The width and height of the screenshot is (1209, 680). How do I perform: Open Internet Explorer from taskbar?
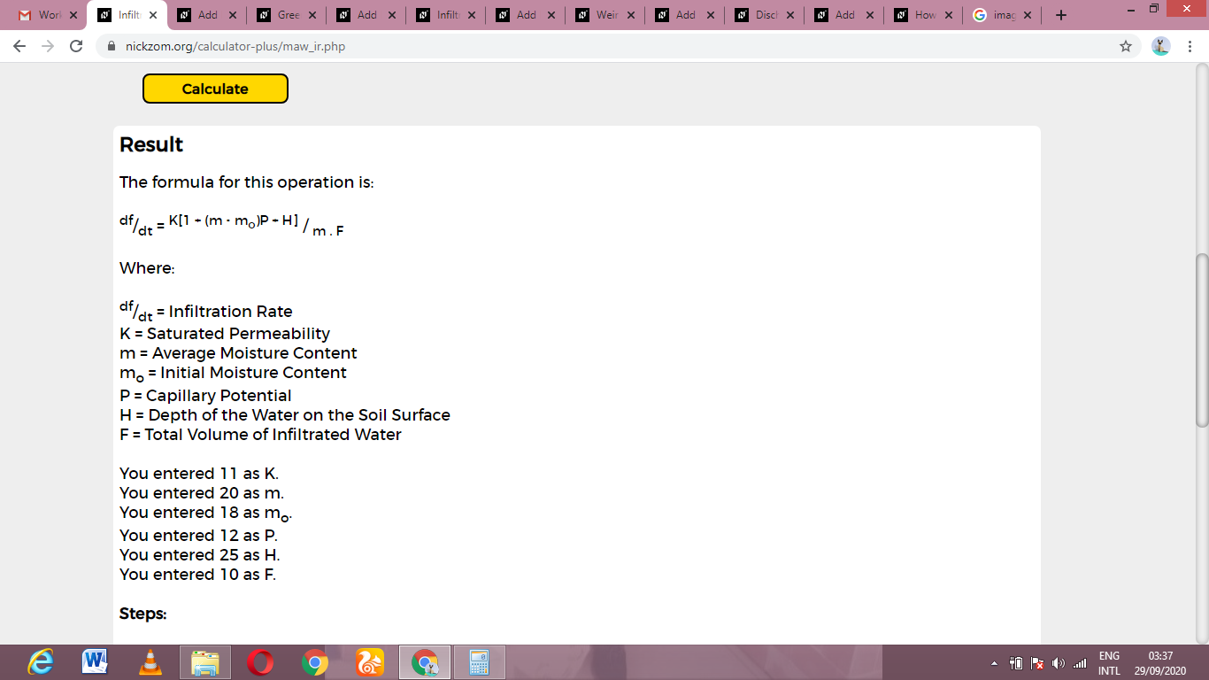tap(41, 662)
